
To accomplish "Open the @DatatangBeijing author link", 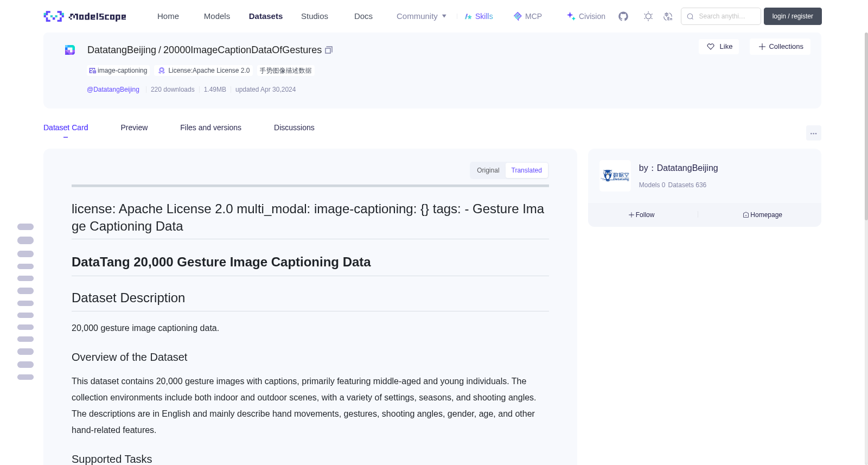I will tap(113, 90).
